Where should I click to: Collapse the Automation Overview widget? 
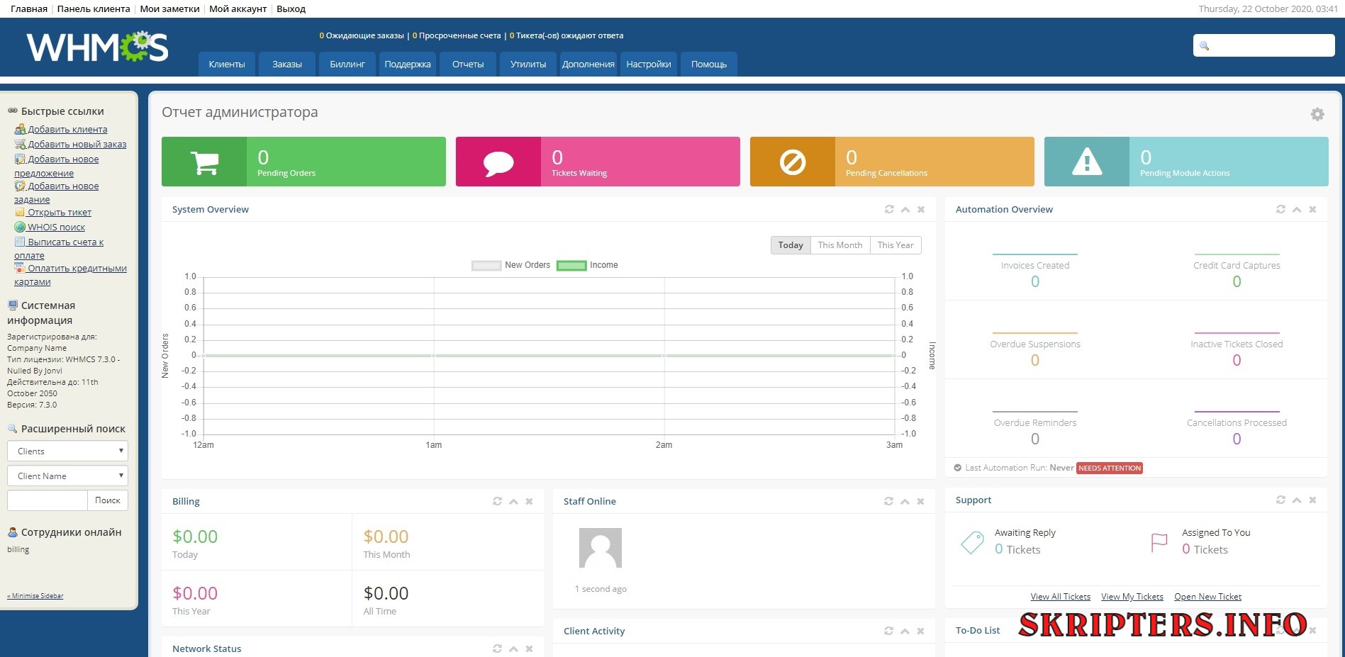(1297, 209)
